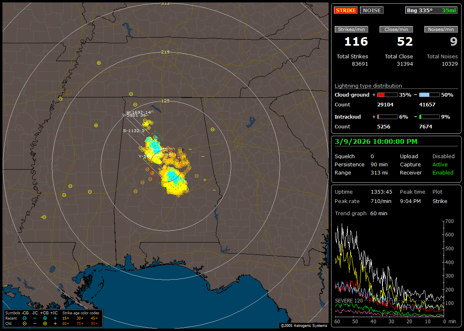Click the Capture Active status text
This screenshot has width=464, height=331.
(x=440, y=164)
